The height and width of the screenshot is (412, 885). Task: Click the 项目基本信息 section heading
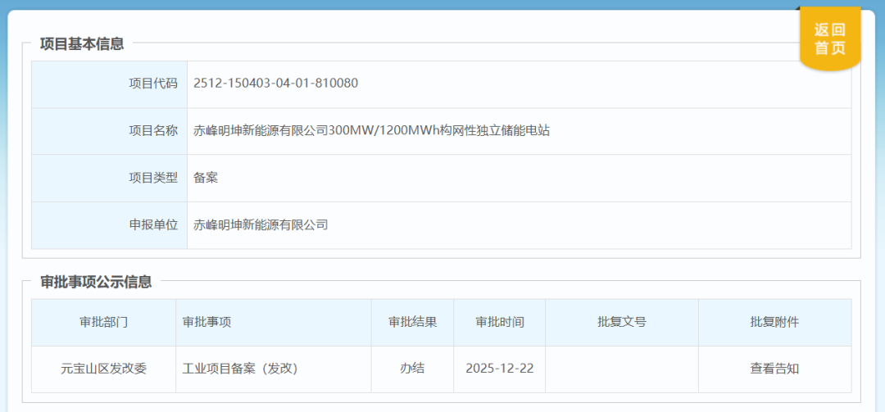pyautogui.click(x=82, y=44)
